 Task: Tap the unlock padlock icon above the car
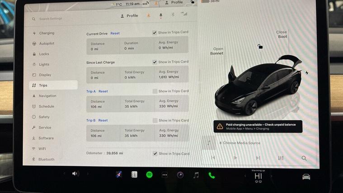[x=260, y=47]
